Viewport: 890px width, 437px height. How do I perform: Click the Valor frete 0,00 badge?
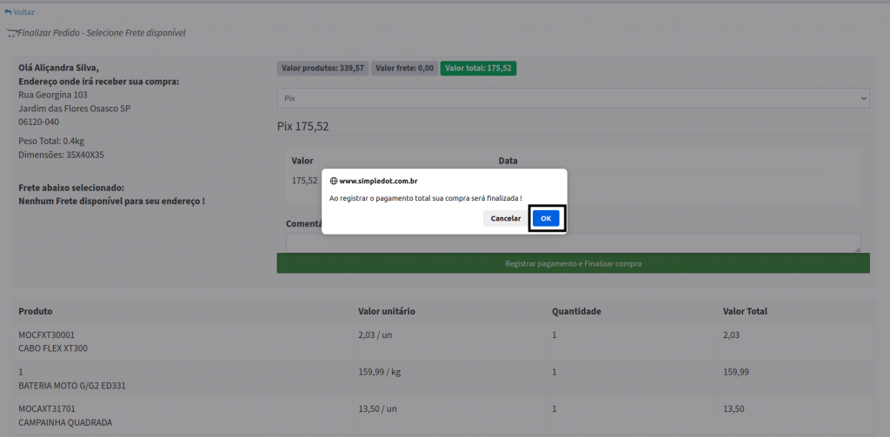coord(404,68)
